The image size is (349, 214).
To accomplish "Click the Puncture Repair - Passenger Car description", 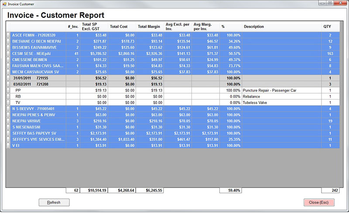I will [281, 90].
